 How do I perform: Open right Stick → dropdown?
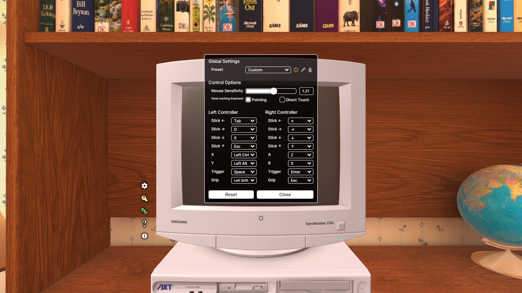pos(301,129)
